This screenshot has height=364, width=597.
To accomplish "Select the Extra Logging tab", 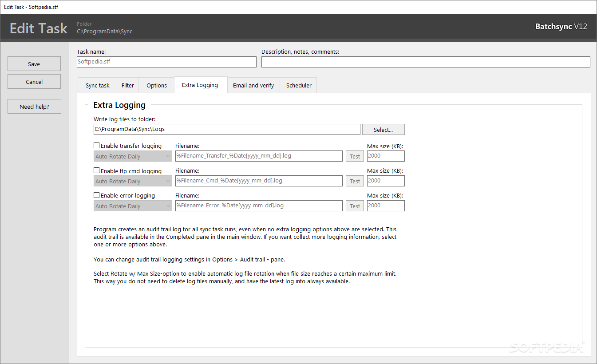I will point(200,85).
